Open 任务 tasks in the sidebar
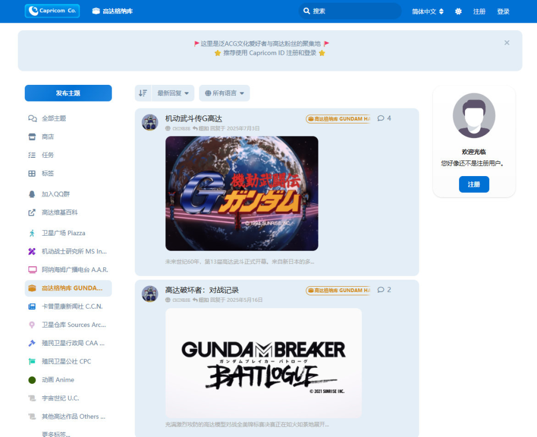 [x=48, y=155]
